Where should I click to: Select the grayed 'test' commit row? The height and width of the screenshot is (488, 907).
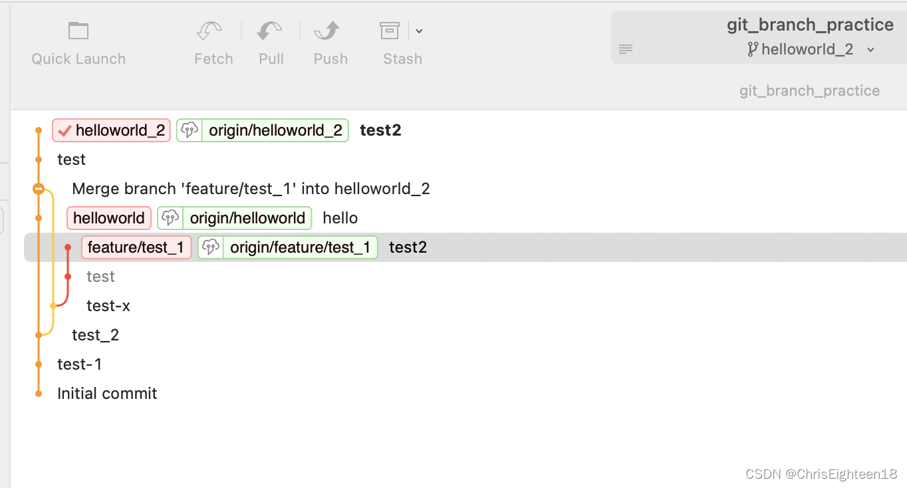tap(100, 277)
